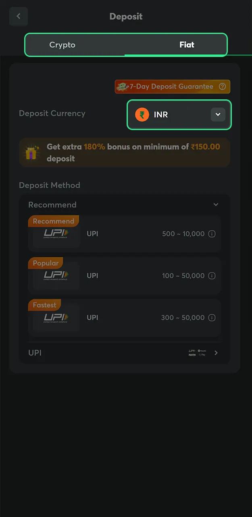
Task: Click the PhonePe logo in the UPI row
Action: pyautogui.click(x=202, y=351)
